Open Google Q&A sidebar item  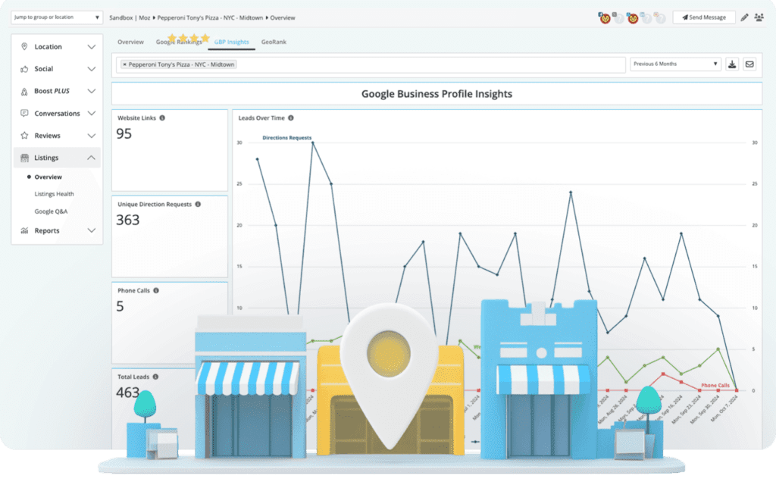(51, 211)
